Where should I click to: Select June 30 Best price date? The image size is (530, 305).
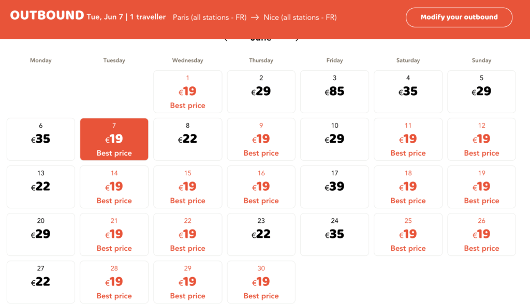pyautogui.click(x=261, y=282)
